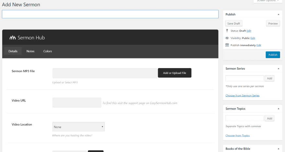Click the publish calendar icon

[227, 45]
